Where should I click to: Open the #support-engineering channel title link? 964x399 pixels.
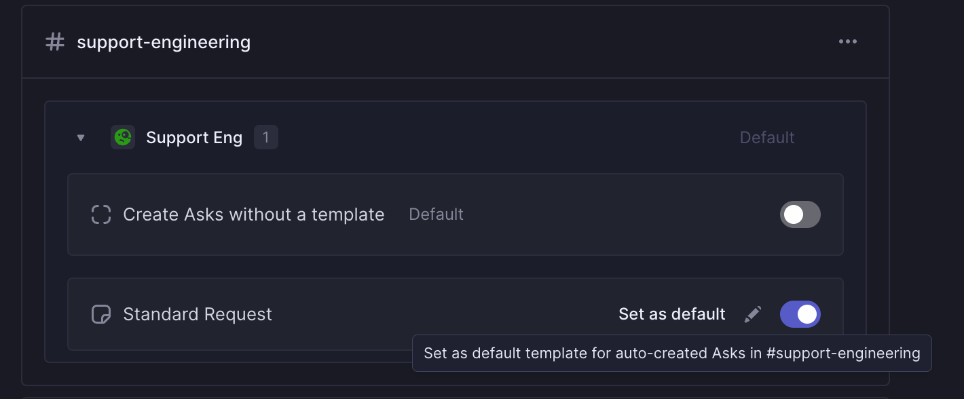click(164, 41)
